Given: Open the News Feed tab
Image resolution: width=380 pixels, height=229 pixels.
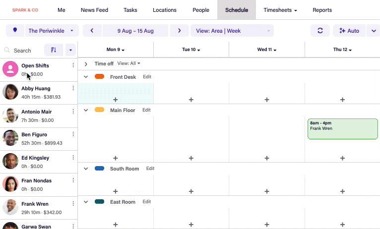Looking at the screenshot, I should (x=95, y=10).
